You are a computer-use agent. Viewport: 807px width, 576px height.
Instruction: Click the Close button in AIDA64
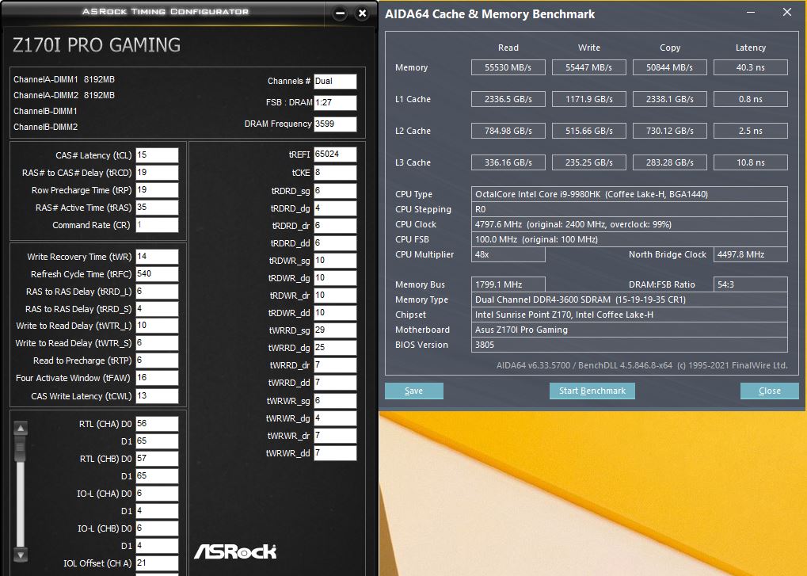(x=770, y=391)
